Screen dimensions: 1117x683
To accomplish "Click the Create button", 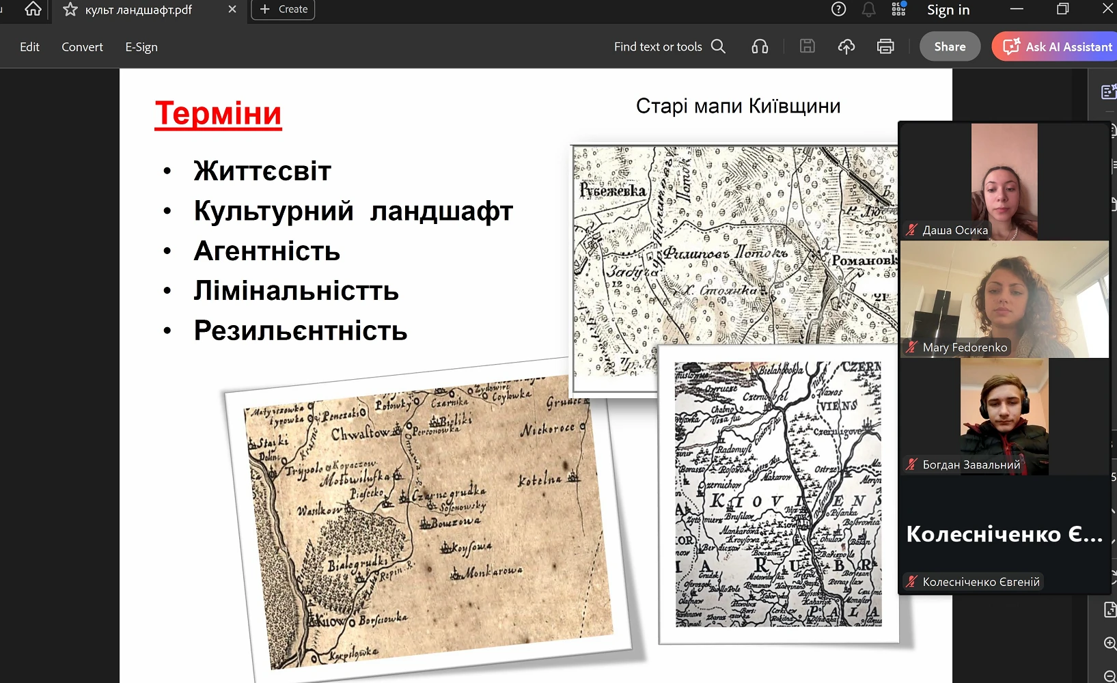I will 283,10.
